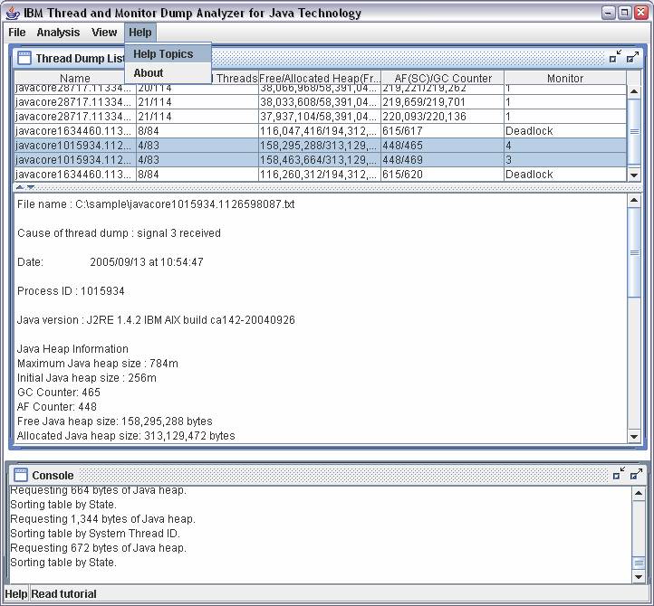The height and width of the screenshot is (606, 654).
Task: Click heap cell 158,463,664/313,129,...
Action: tap(320, 160)
